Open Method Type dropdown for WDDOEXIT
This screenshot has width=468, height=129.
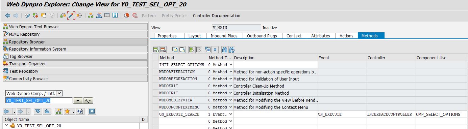coord(231,86)
